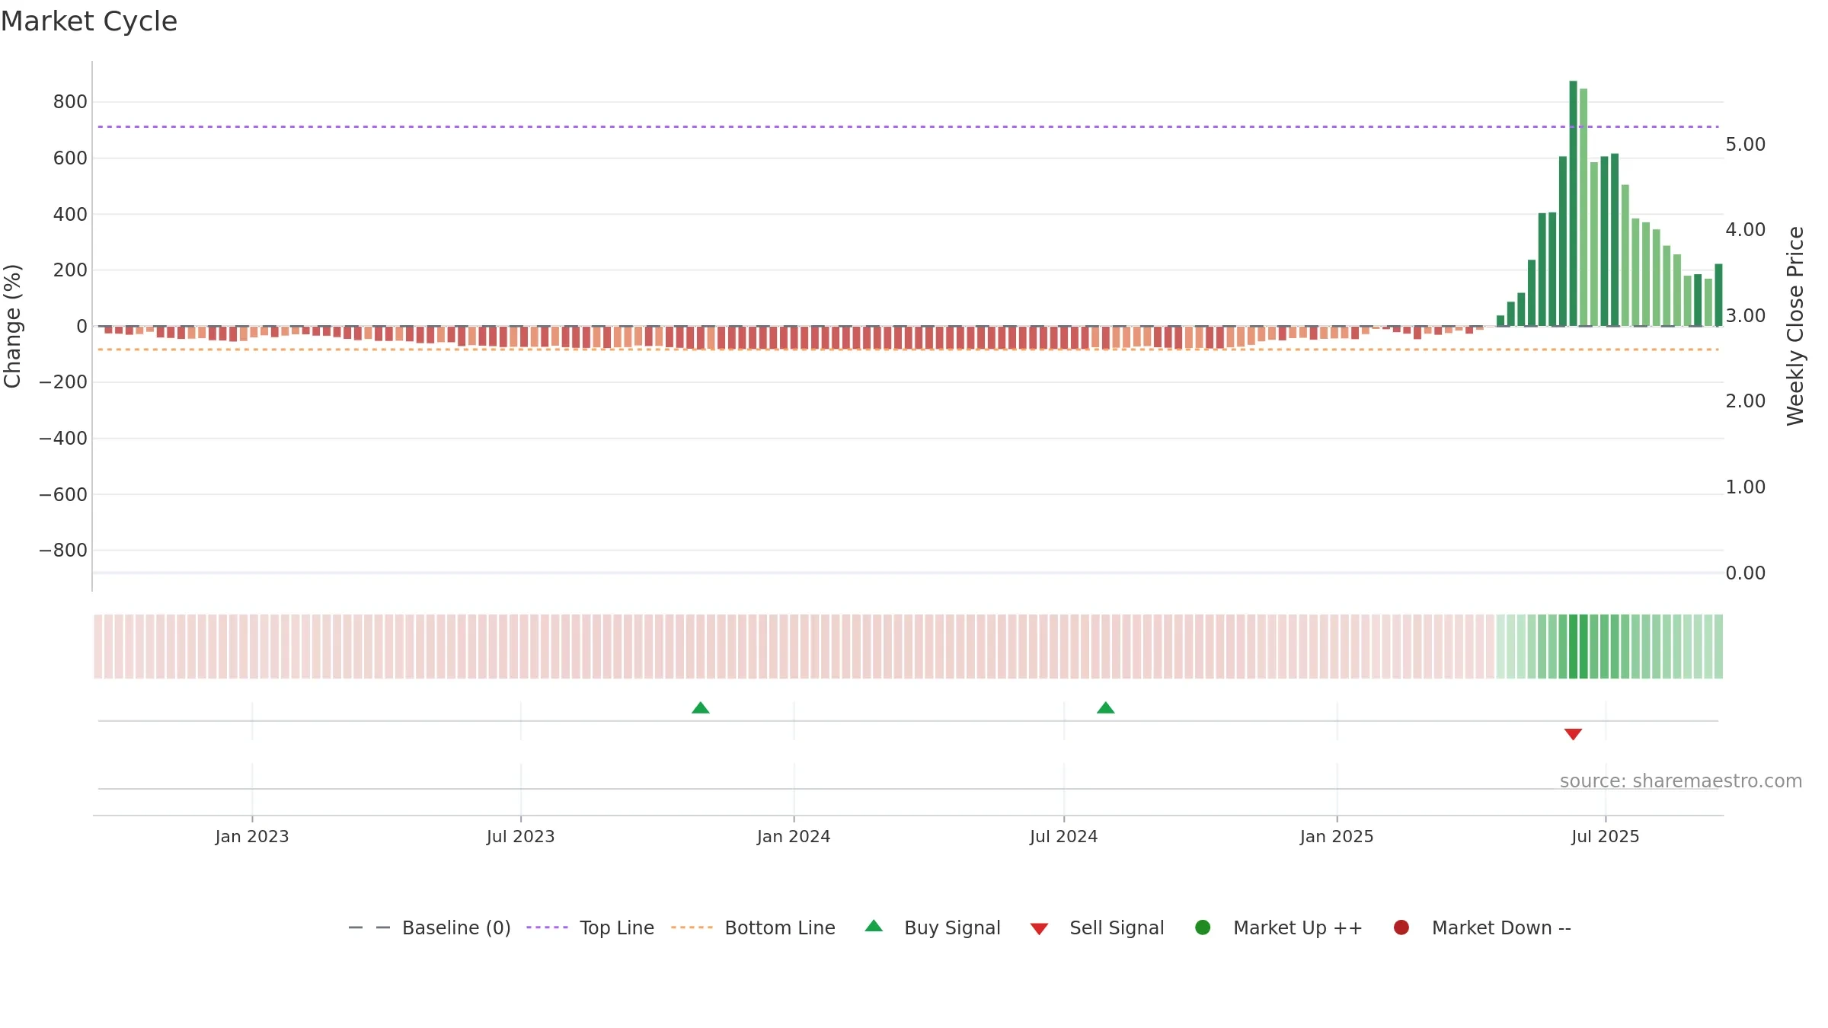
Task: Click the first pink strip in heatmap band
Action: (x=98, y=646)
